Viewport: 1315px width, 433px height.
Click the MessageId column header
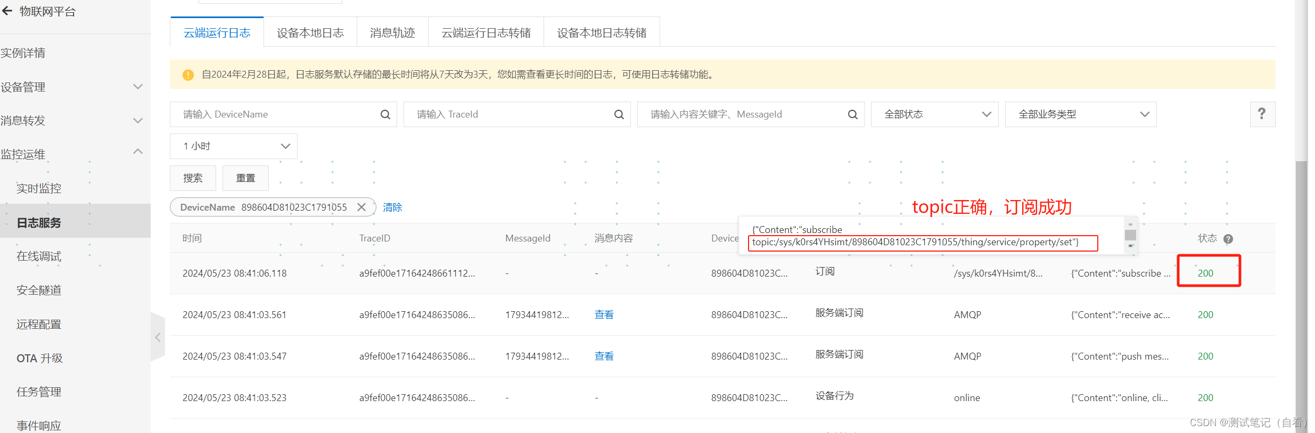point(528,238)
